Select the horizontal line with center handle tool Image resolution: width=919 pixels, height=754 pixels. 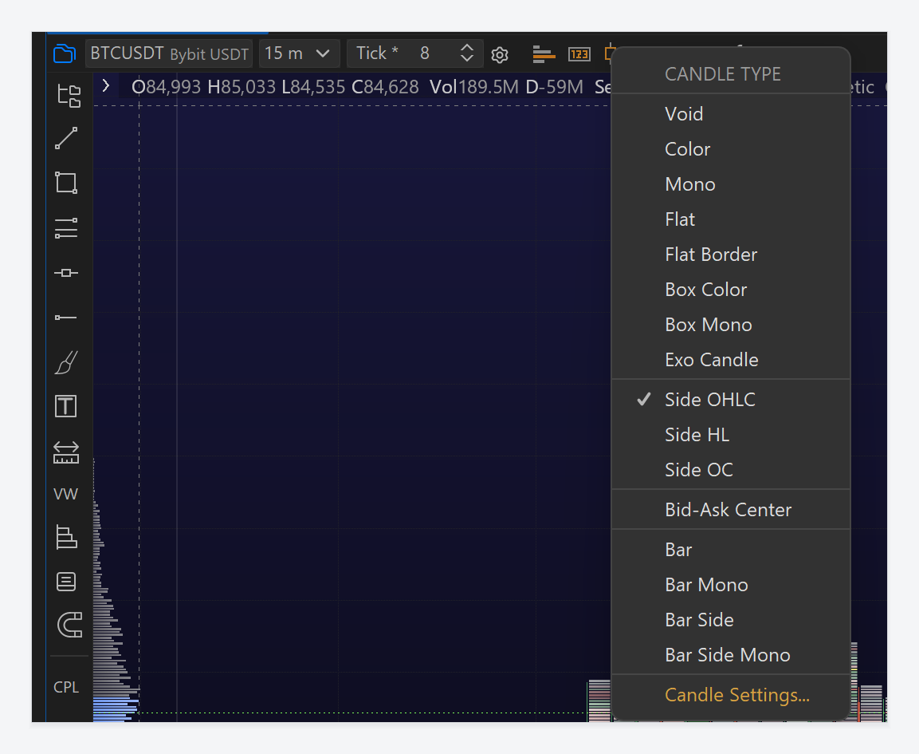tap(66, 273)
